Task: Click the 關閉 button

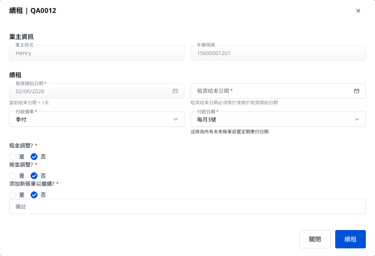Action: click(x=315, y=239)
